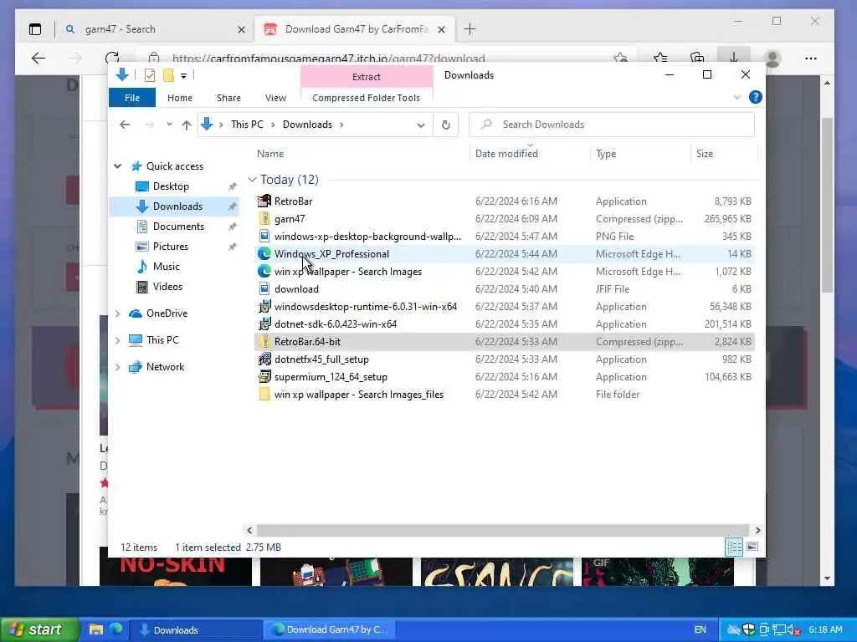Reload the Edge page
The width and height of the screenshot is (857, 642).
(x=112, y=58)
